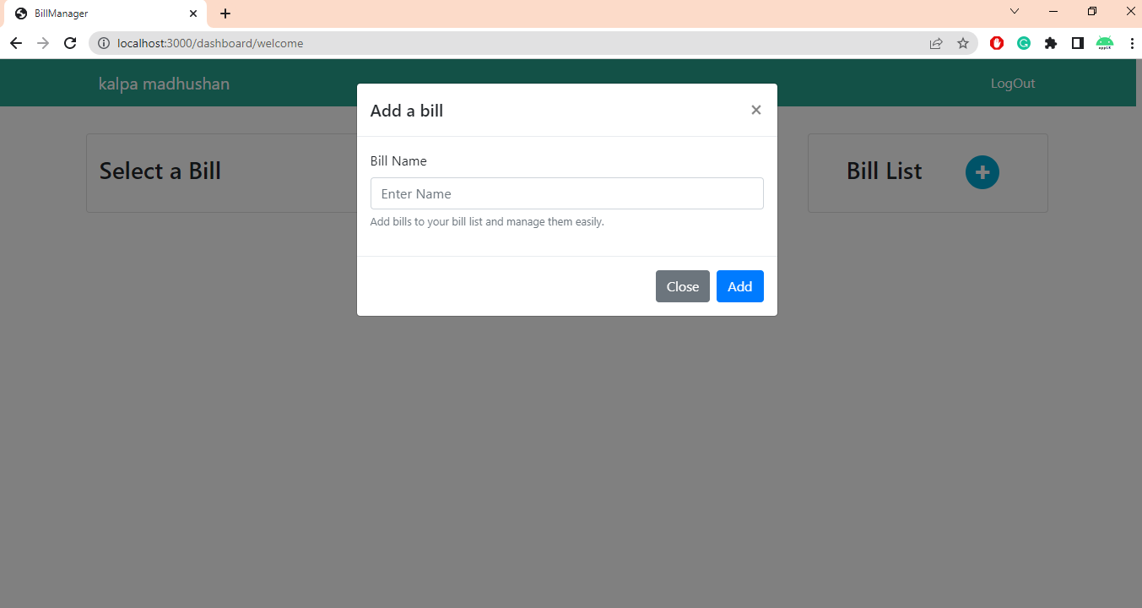This screenshot has width=1142, height=608.
Task: Click the share icon in the address bar
Action: point(936,43)
